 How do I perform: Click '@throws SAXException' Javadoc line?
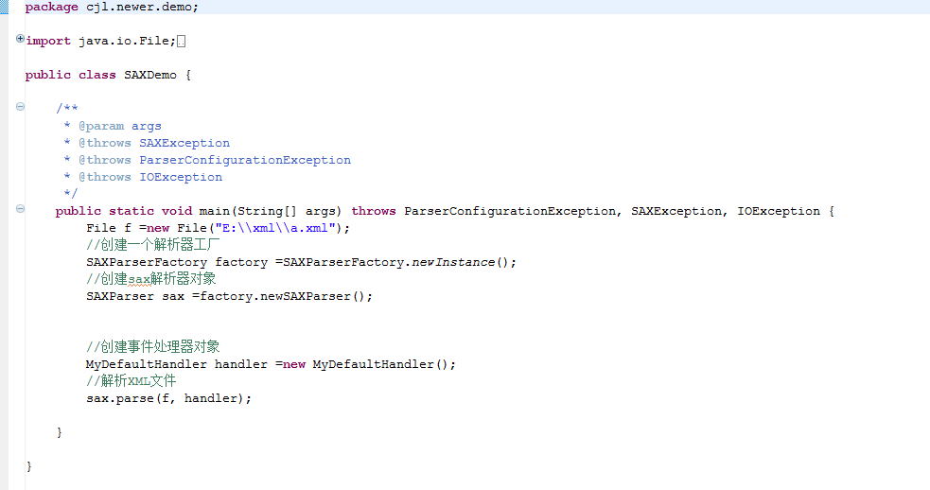pyautogui.click(x=154, y=143)
